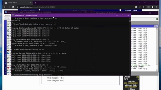Open MPLS in the WinBox sidebar
Viewport: 161px width, 90px height.
click(9, 41)
